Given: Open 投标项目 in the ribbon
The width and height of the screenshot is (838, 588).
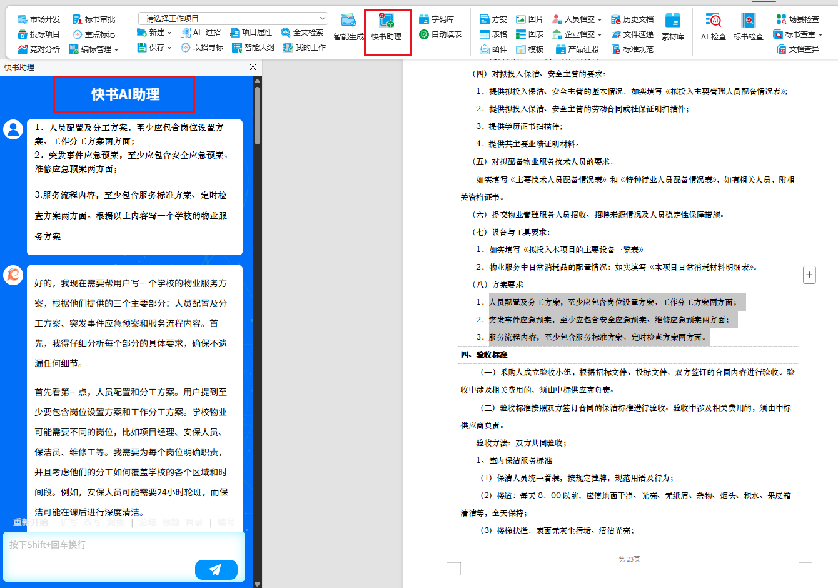Looking at the screenshot, I should [39, 34].
